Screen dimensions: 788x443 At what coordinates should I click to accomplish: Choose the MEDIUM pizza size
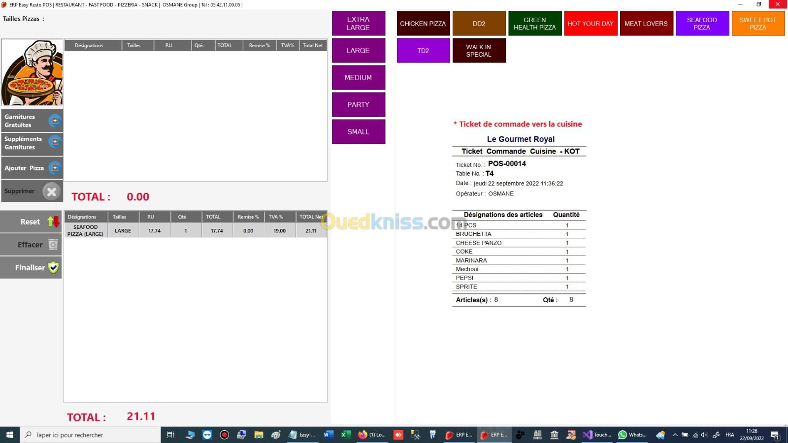click(x=358, y=78)
